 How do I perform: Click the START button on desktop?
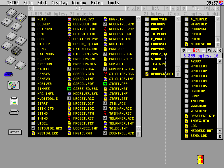click(x=15, y=132)
